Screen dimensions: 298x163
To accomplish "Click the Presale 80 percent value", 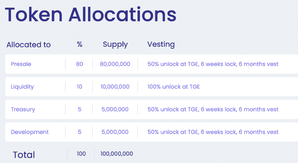I will pos(80,64).
